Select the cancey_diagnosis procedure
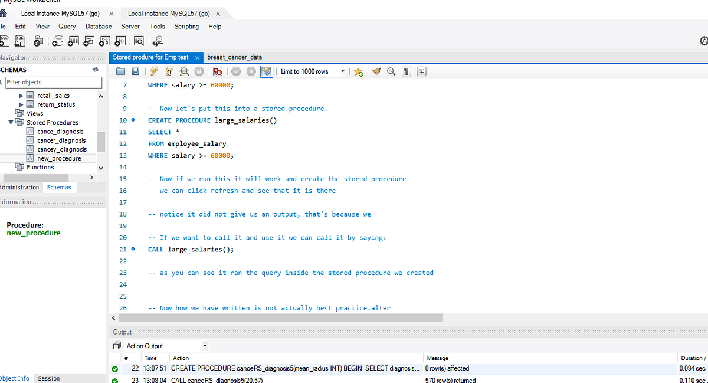 tap(62, 149)
